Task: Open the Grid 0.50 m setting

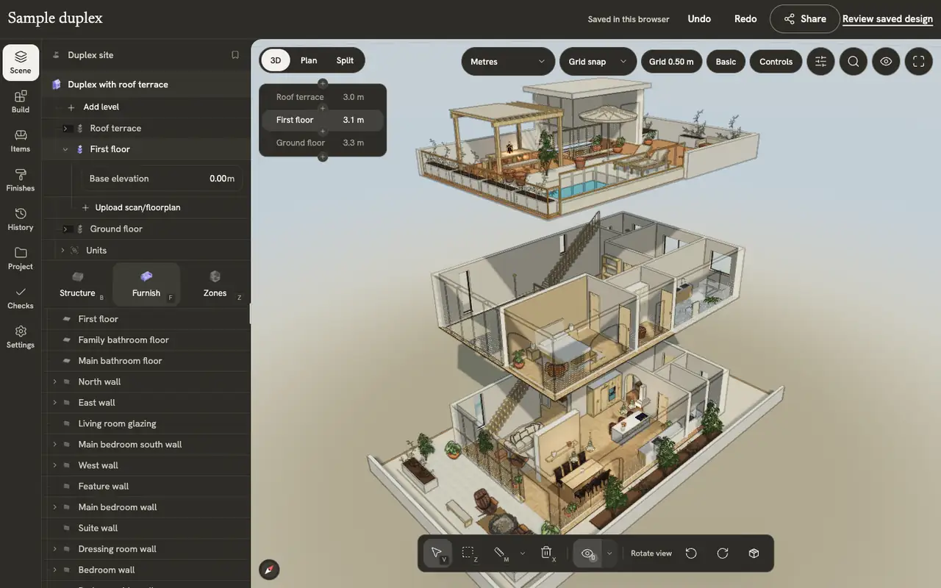Action: (x=671, y=62)
